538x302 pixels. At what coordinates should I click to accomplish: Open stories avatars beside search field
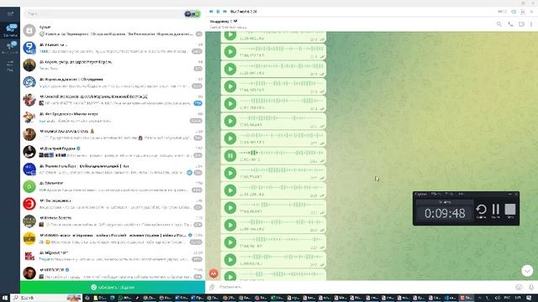click(x=193, y=14)
